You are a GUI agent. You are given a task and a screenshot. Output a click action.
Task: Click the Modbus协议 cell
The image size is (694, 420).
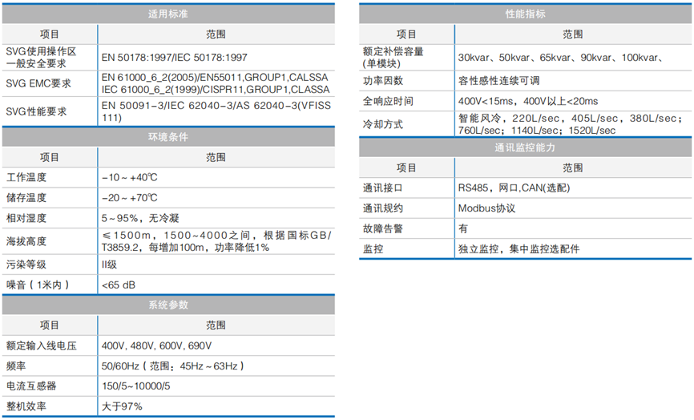coord(486,208)
